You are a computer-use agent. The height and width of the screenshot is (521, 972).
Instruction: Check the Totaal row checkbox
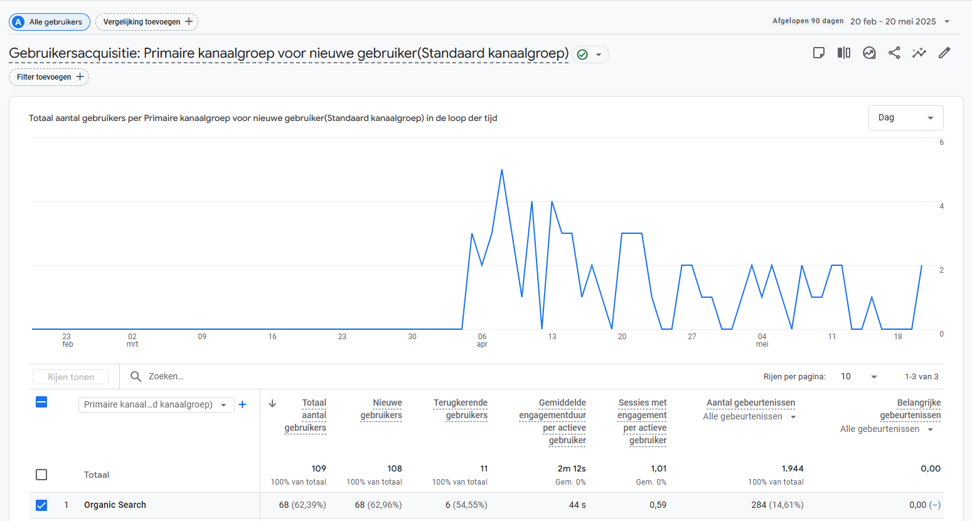[x=41, y=475]
